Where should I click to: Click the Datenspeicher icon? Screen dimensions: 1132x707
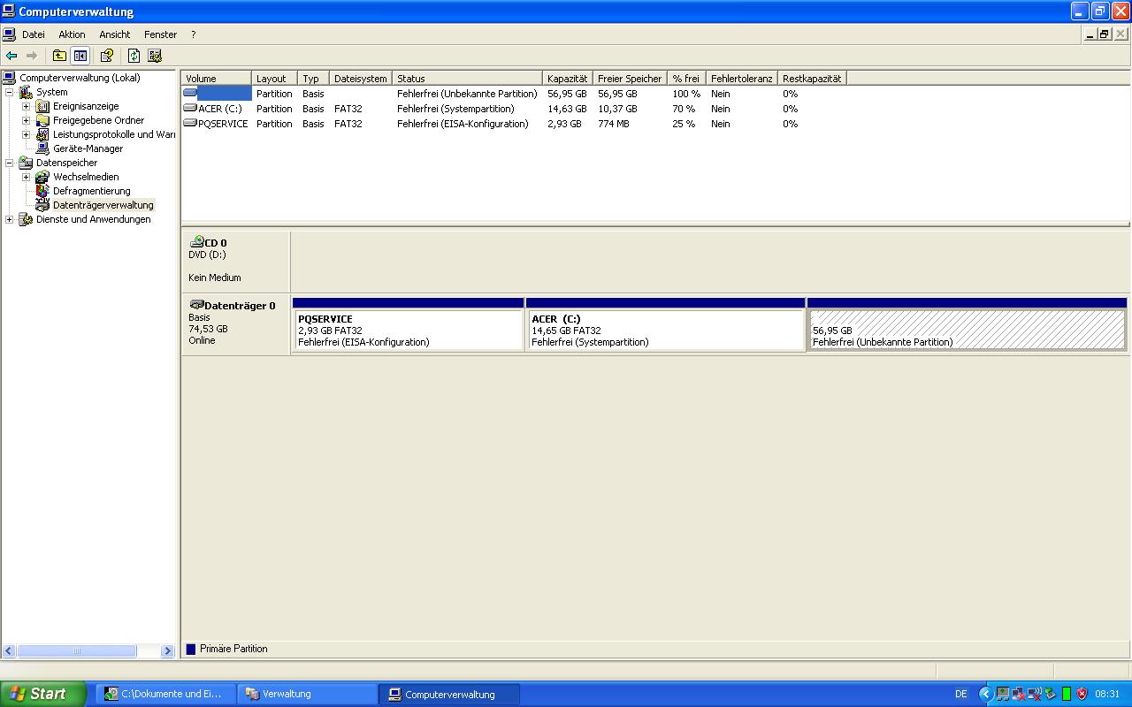pyautogui.click(x=25, y=163)
